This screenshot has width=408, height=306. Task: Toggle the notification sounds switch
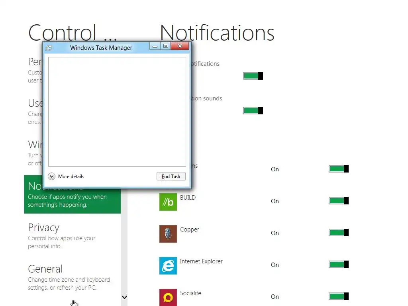[253, 111]
